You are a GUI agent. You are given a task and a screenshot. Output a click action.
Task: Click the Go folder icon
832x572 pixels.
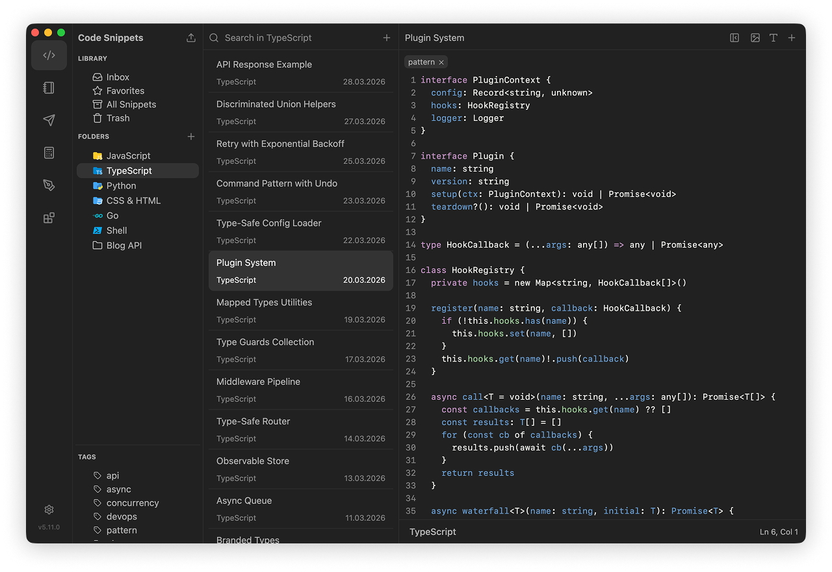click(x=97, y=216)
